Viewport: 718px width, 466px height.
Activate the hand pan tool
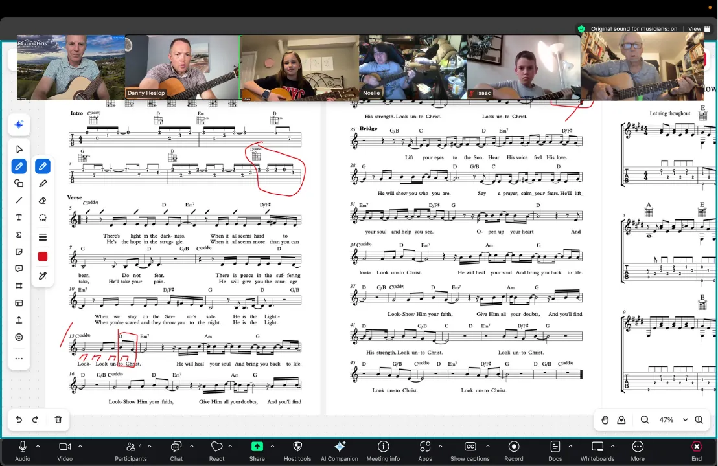click(605, 420)
